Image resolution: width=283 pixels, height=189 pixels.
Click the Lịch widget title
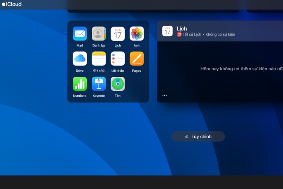181,29
